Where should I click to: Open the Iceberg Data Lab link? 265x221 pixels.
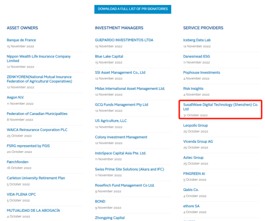[x=197, y=40]
